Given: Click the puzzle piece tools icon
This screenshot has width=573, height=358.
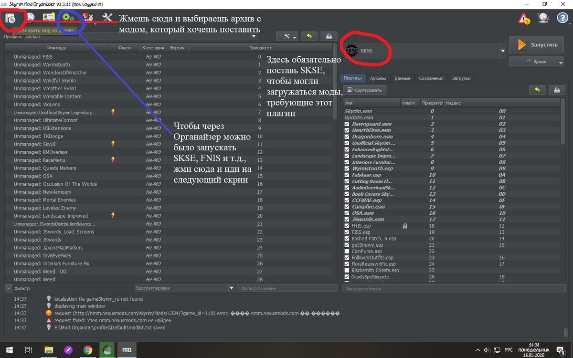Looking at the screenshot, I should coord(88,19).
